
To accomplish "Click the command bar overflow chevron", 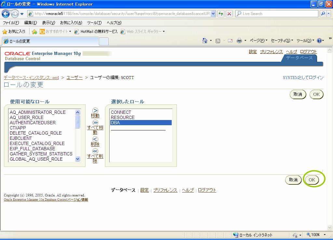I will [330, 38].
